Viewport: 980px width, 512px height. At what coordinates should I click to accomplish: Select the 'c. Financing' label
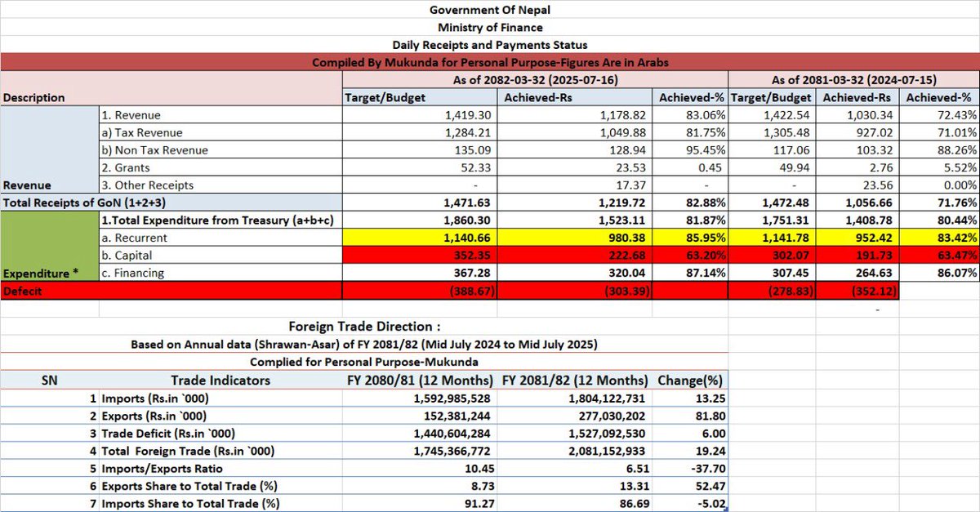[x=132, y=273]
